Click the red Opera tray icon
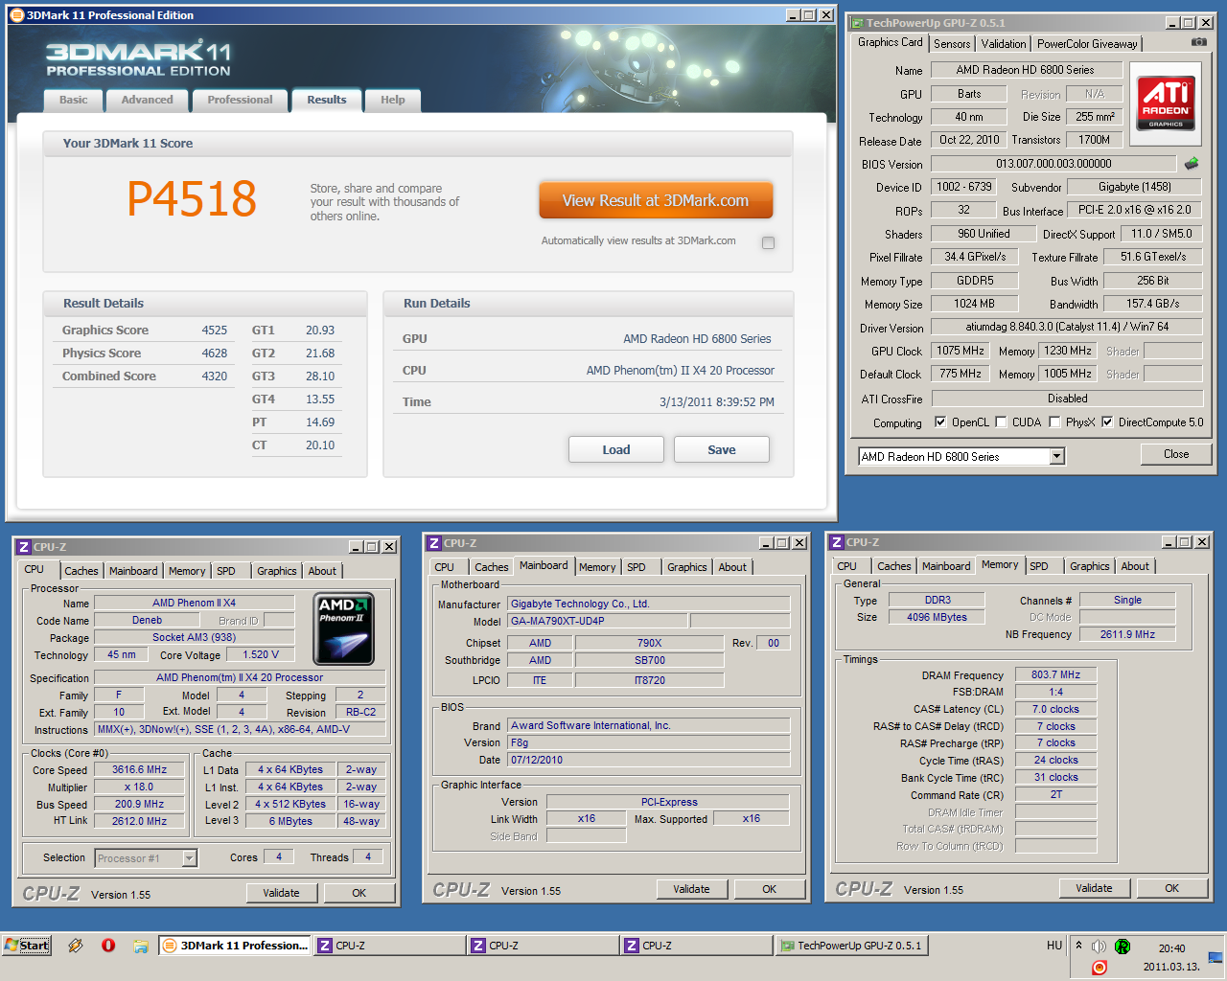Viewport: 1227px width, 981px height. (1100, 968)
